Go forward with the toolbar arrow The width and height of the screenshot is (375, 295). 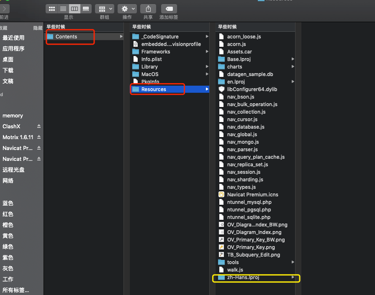(4, 9)
